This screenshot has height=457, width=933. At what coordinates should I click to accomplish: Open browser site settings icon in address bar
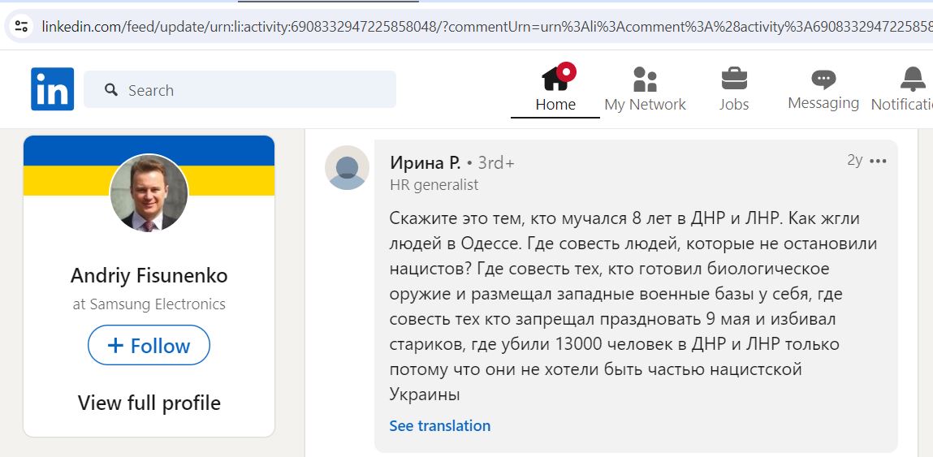pyautogui.click(x=21, y=26)
